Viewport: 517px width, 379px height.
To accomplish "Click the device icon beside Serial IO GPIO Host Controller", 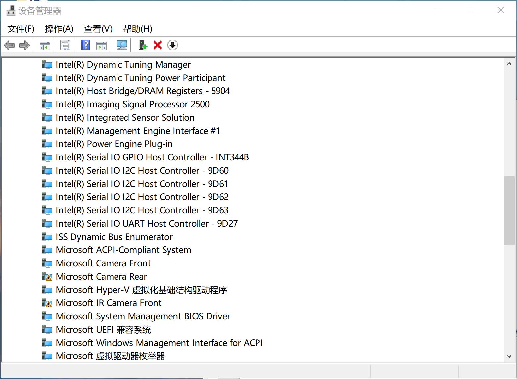I will 47,157.
